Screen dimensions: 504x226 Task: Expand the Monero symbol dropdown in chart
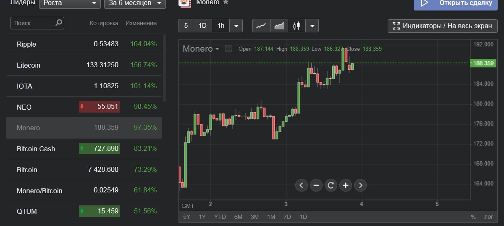pyautogui.click(x=217, y=49)
